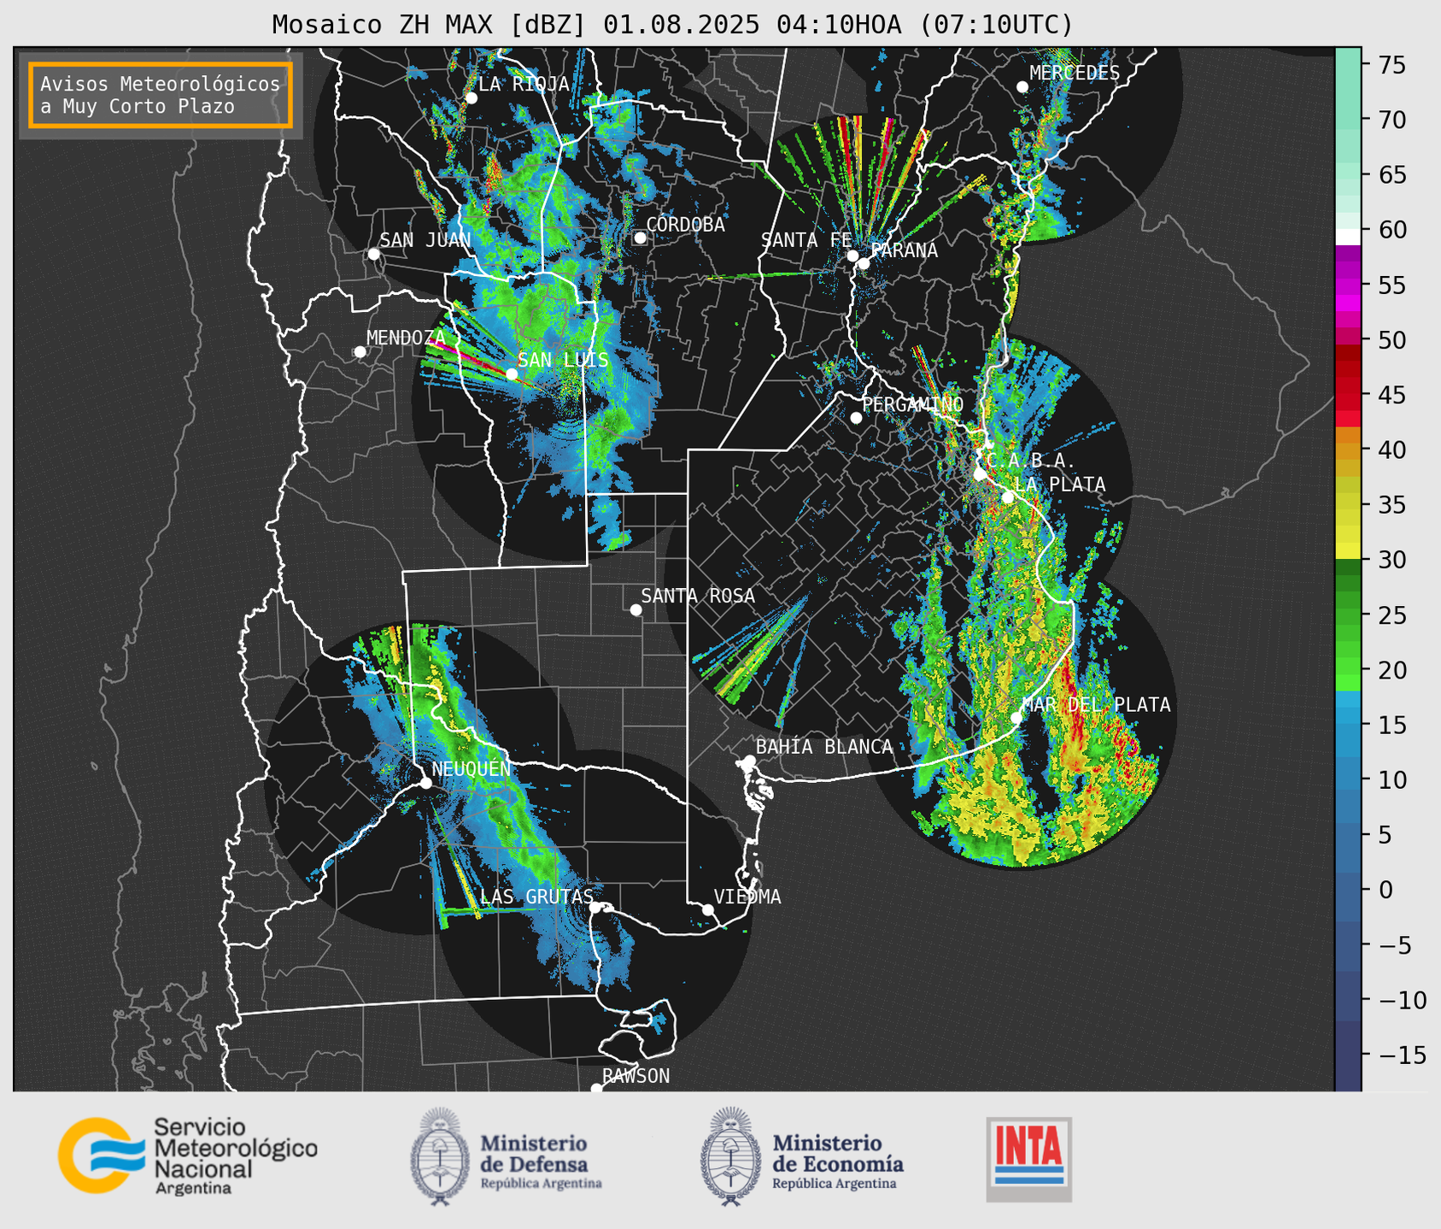Click the Avisos Meteorológicos a Muy Corto Plazo box

(161, 95)
